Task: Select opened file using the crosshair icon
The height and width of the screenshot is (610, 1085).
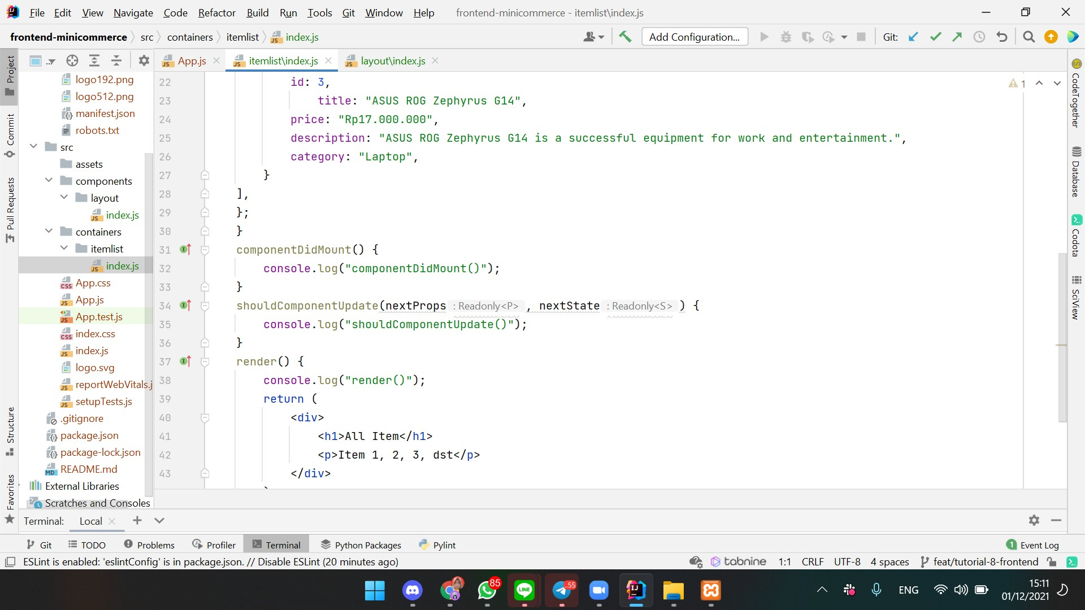Action: 72,60
